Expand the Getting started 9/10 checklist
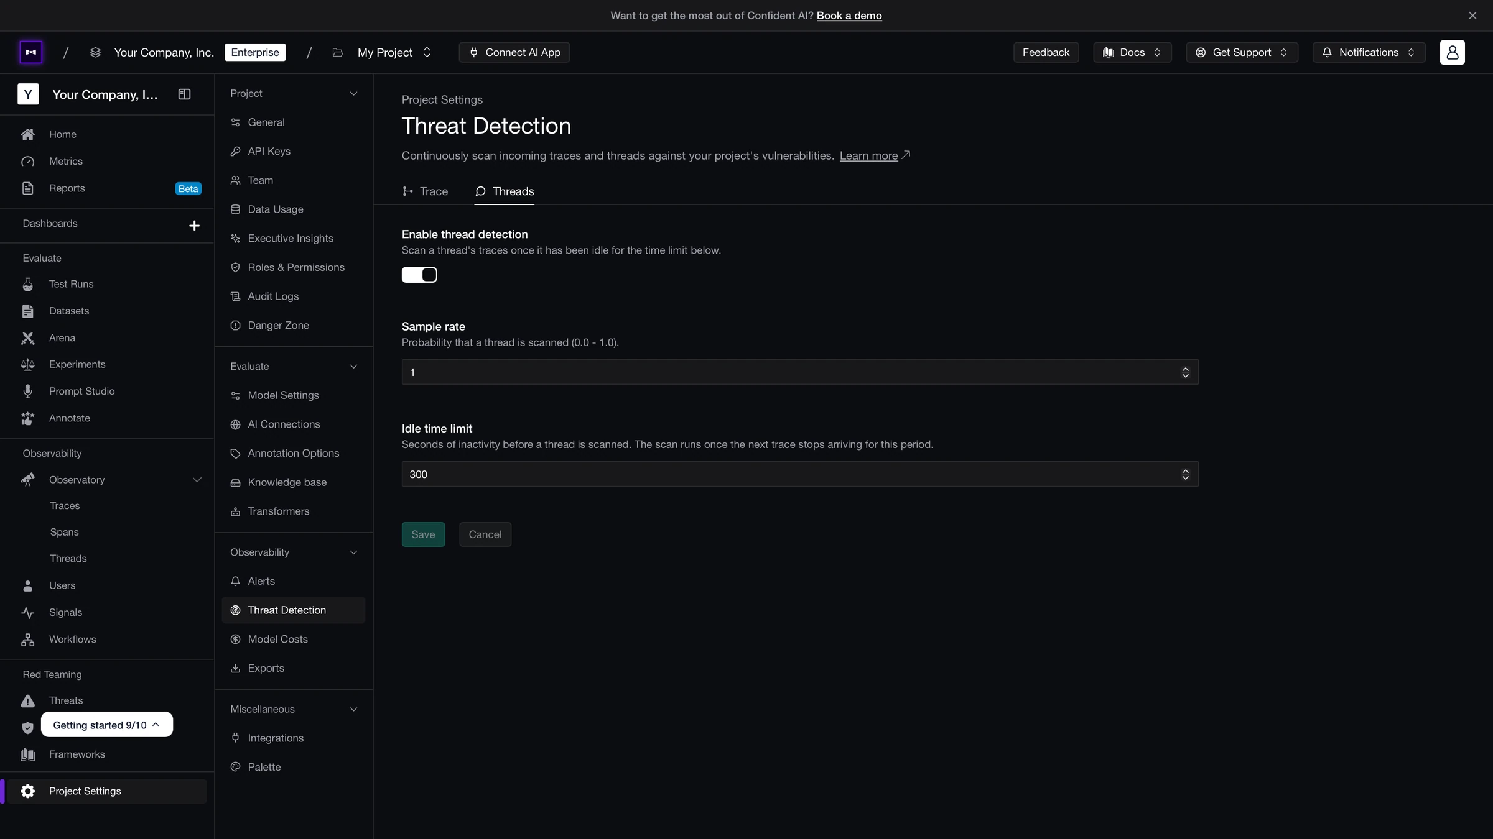The height and width of the screenshot is (839, 1493). click(107, 725)
